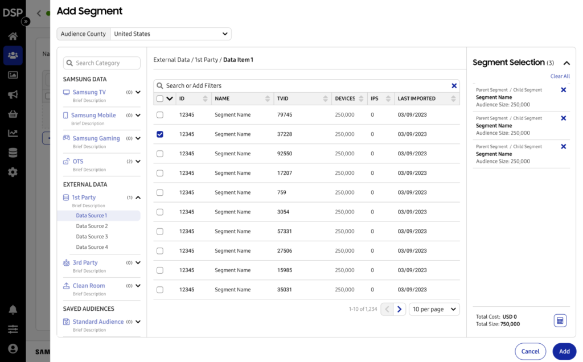Select the 3rd Party category
583x362 pixels.
pyautogui.click(x=85, y=262)
